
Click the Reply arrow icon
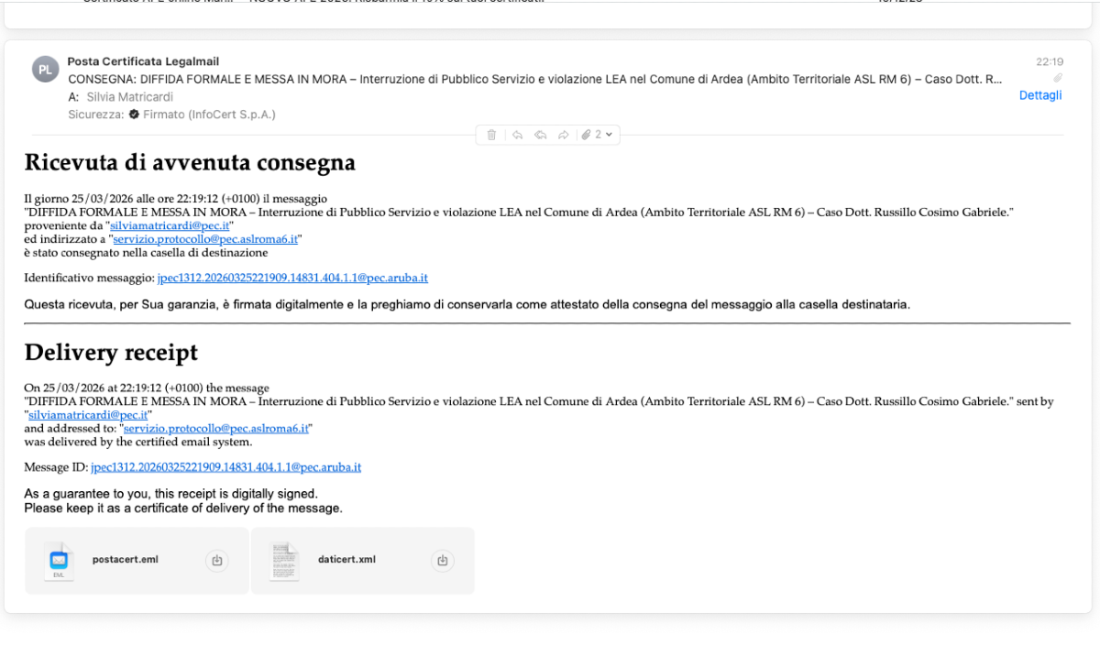click(517, 135)
